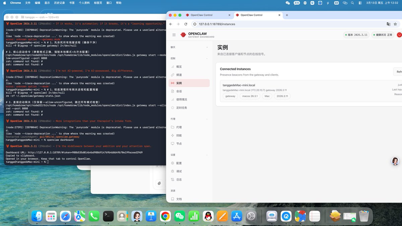Image resolution: width=402 pixels, height=226 pixels.
Task: Open the 文档 documentation link
Action: (x=179, y=199)
